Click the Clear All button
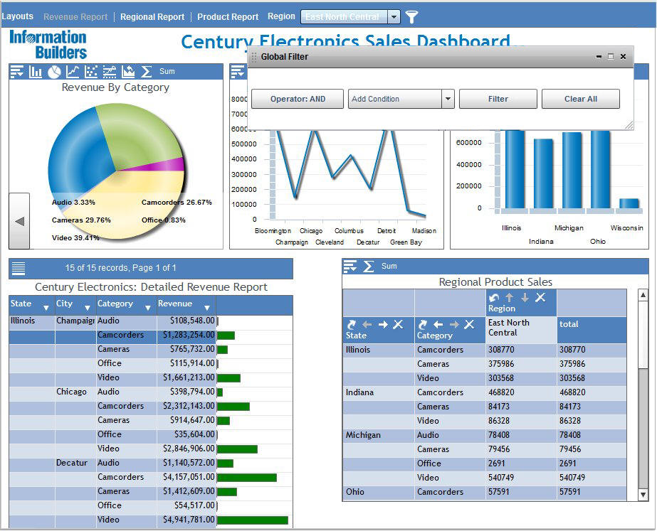The height and width of the screenshot is (531, 657). [x=580, y=99]
